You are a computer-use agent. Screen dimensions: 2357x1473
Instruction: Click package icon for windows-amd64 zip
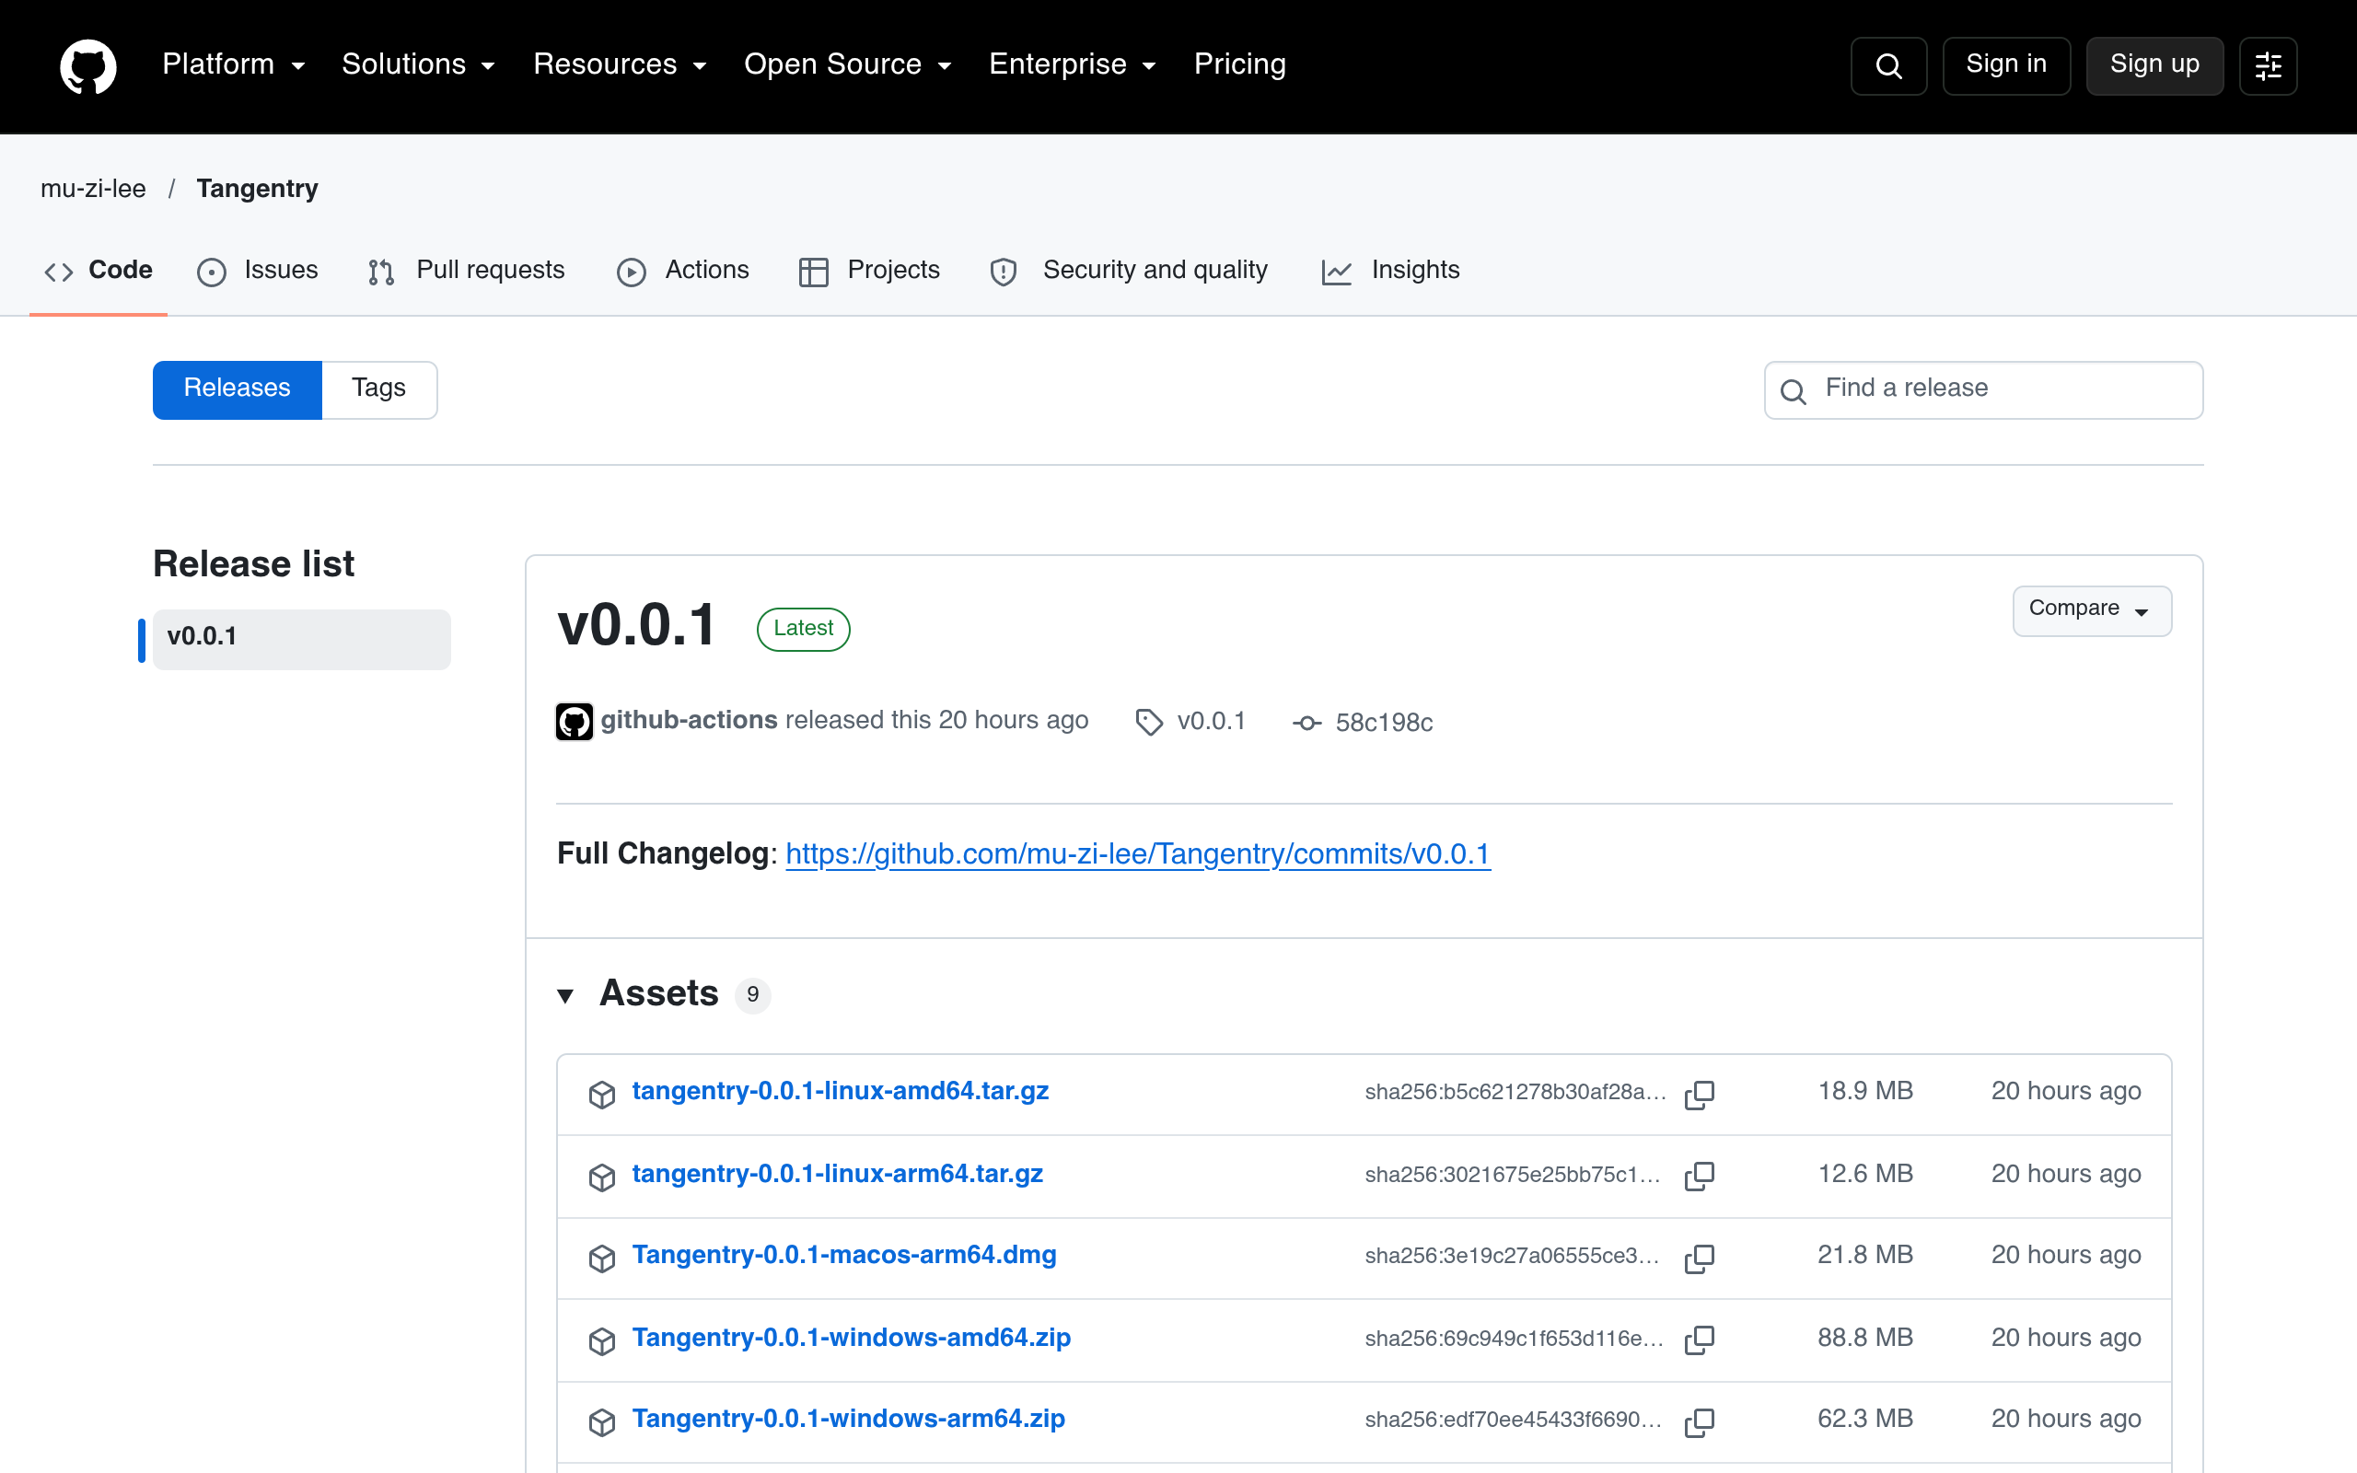pyautogui.click(x=602, y=1340)
